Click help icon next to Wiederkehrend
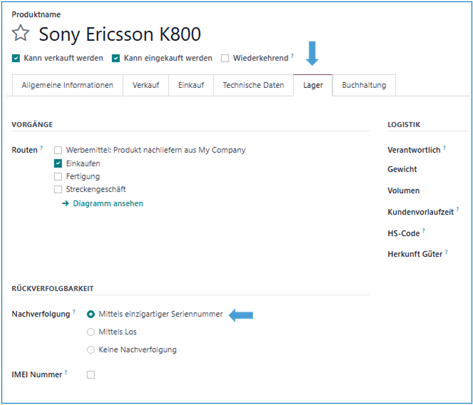The width and height of the screenshot is (473, 405). [293, 56]
